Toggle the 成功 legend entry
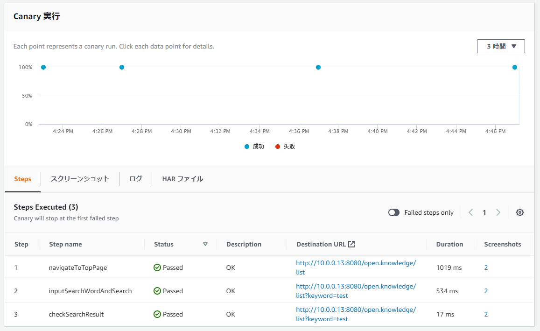The image size is (540, 331). [x=254, y=147]
